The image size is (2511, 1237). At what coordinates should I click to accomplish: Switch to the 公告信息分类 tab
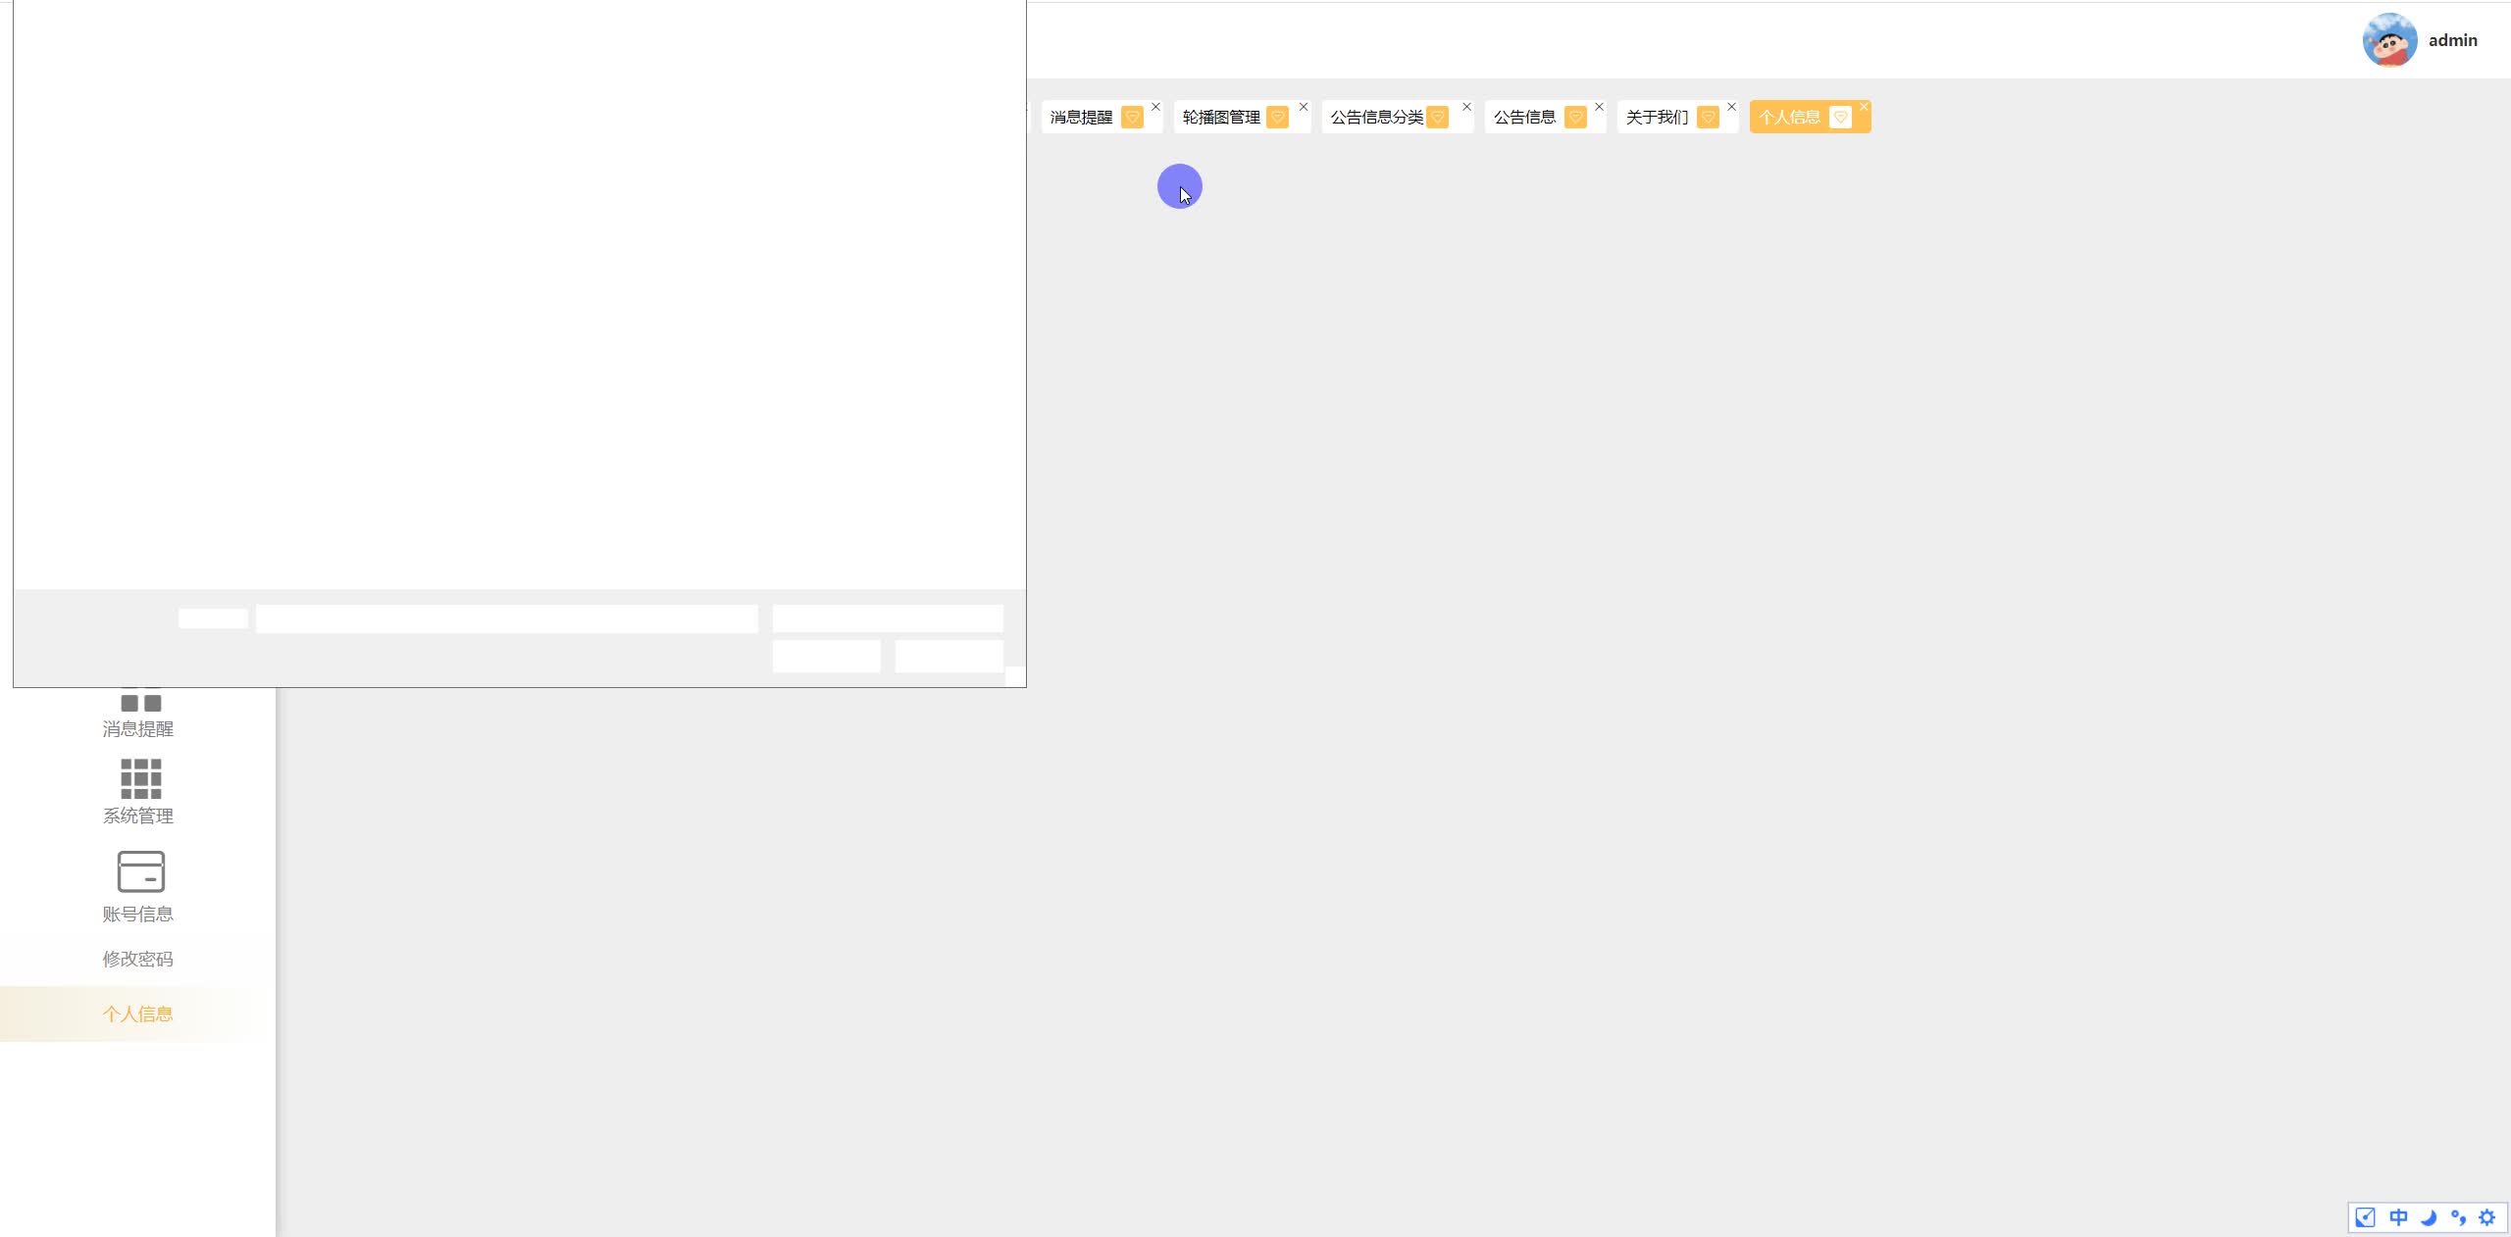[x=1375, y=118]
